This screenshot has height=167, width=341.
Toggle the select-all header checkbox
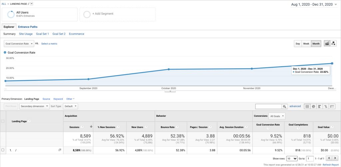pyautogui.click(x=3, y=121)
